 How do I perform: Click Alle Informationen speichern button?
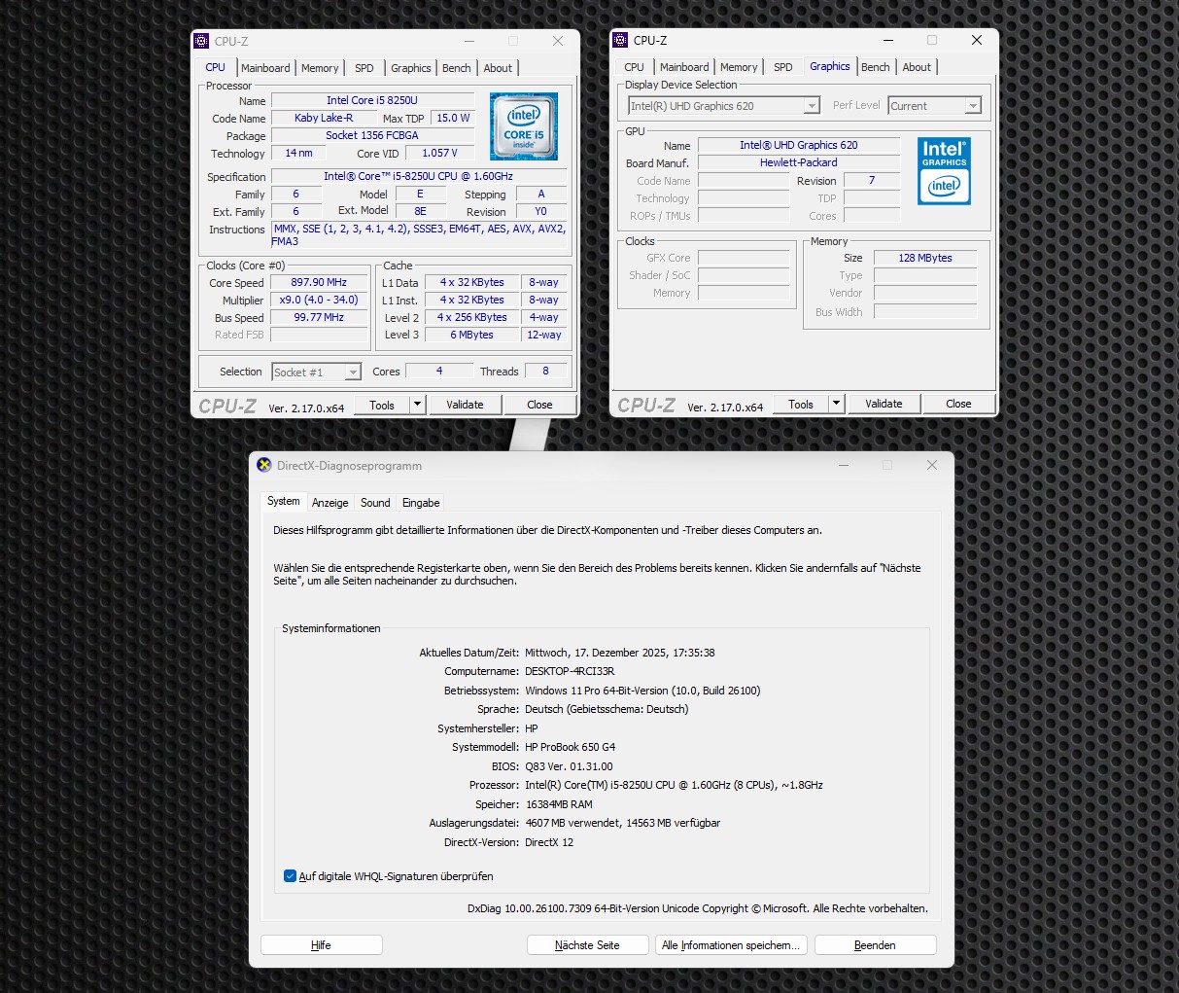[730, 945]
